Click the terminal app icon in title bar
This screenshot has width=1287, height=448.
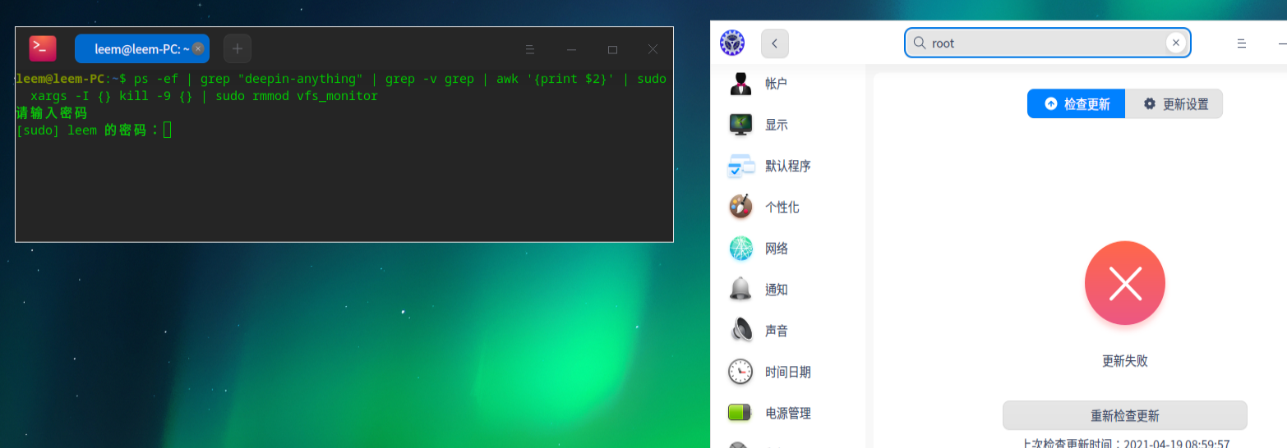(43, 48)
